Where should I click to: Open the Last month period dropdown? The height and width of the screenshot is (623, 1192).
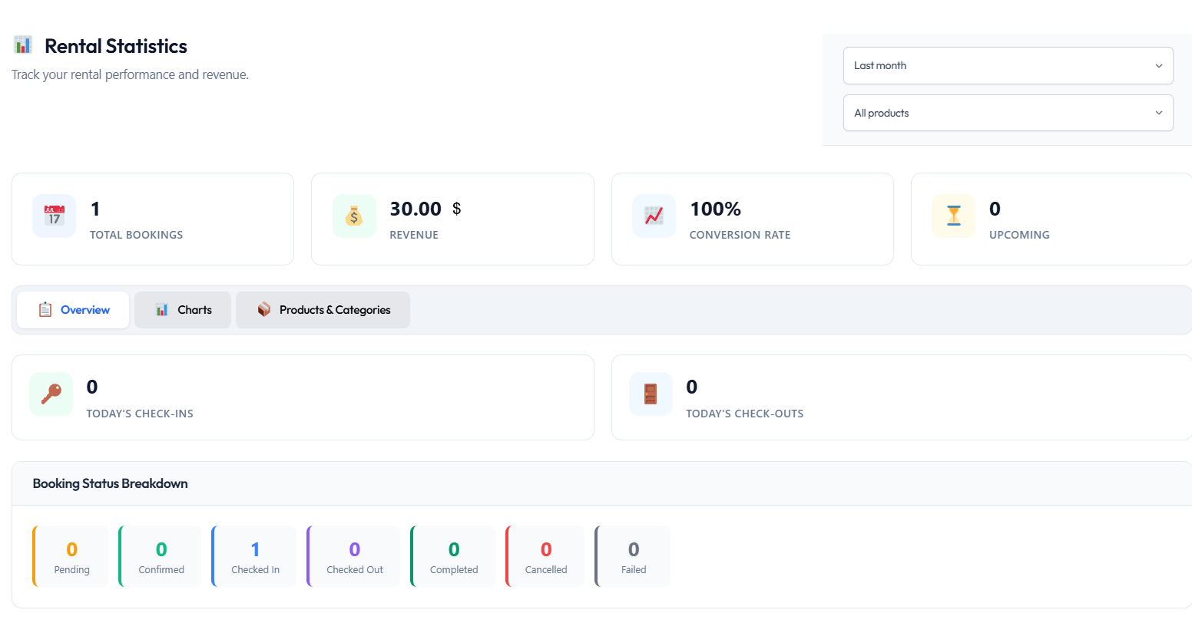pyautogui.click(x=1008, y=65)
